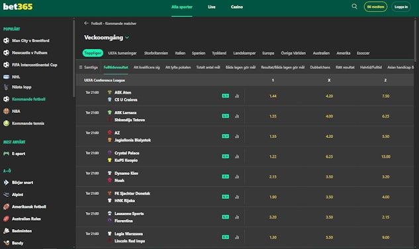
Task: Open the Lausanne Sports v Fiorentina match
Action: 129,217
